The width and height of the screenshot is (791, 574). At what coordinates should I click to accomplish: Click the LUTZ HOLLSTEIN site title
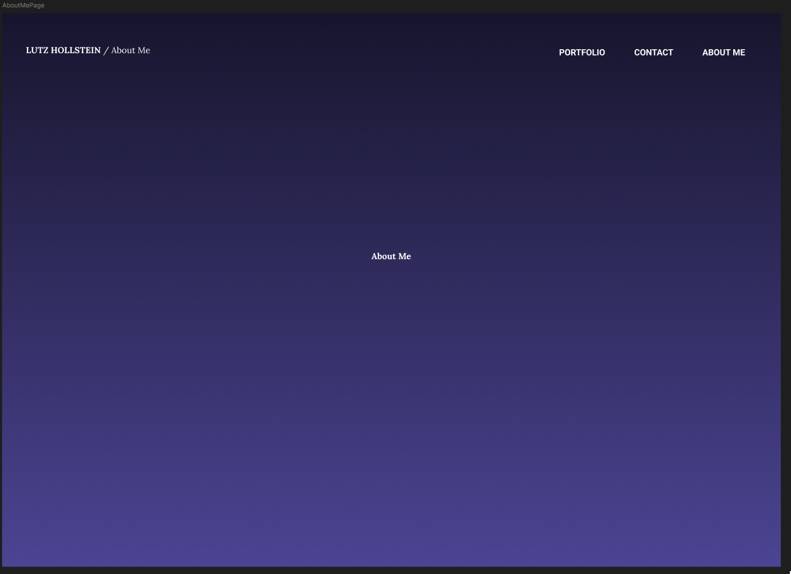(x=63, y=50)
